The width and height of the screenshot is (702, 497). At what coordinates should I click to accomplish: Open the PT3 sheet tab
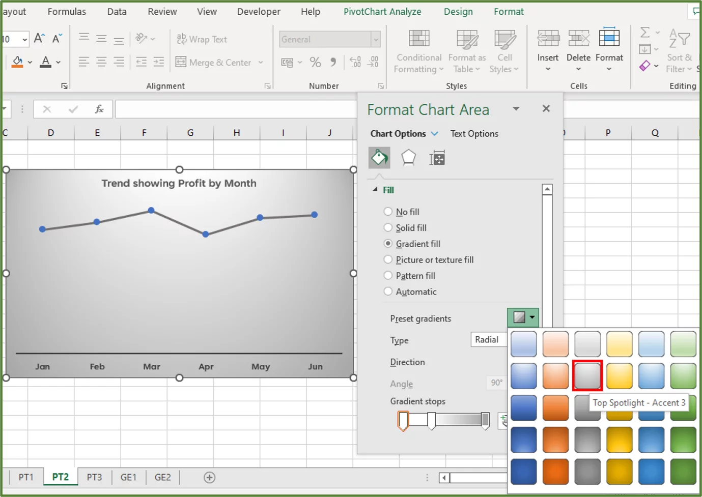tap(94, 477)
